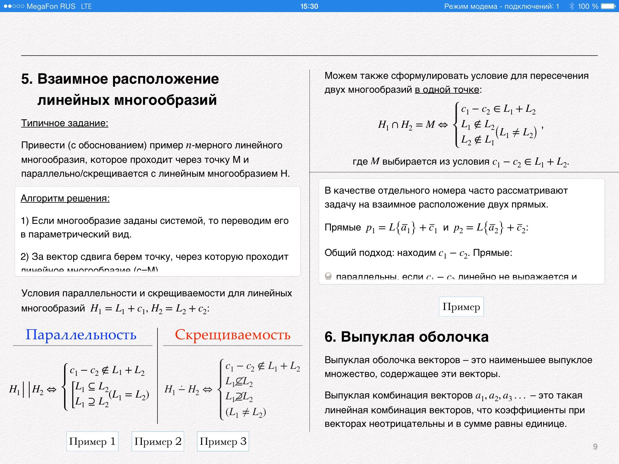The height and width of the screenshot is (464, 619).
Task: Tap the battery icon in the status bar
Action: coord(608,6)
